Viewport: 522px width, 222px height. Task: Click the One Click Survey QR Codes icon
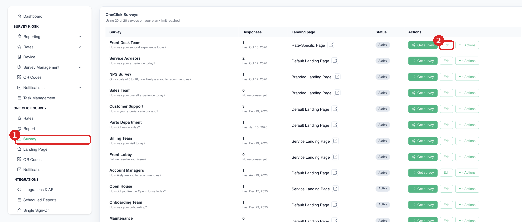click(19, 160)
